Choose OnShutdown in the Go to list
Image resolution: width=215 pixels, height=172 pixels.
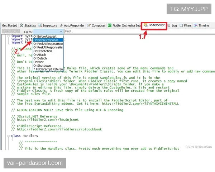point(48,66)
